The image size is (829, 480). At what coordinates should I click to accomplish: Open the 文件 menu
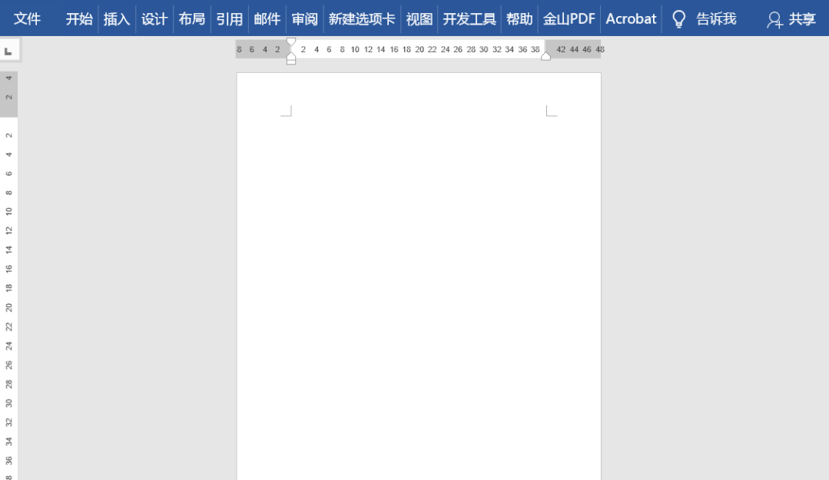[27, 19]
